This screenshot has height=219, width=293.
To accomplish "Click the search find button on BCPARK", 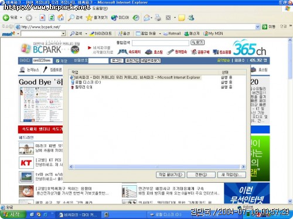I will tap(197, 43).
